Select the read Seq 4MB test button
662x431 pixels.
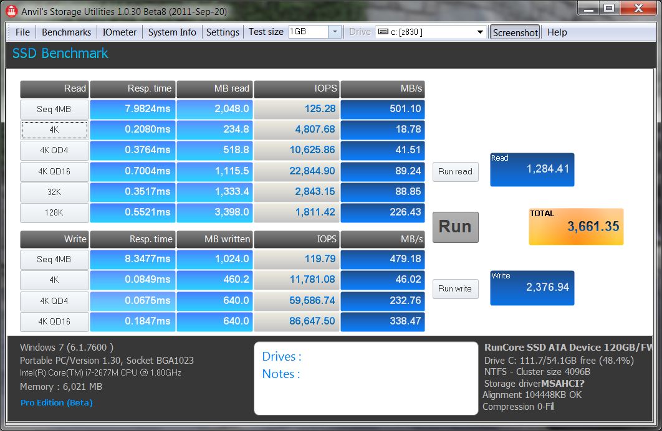54,109
